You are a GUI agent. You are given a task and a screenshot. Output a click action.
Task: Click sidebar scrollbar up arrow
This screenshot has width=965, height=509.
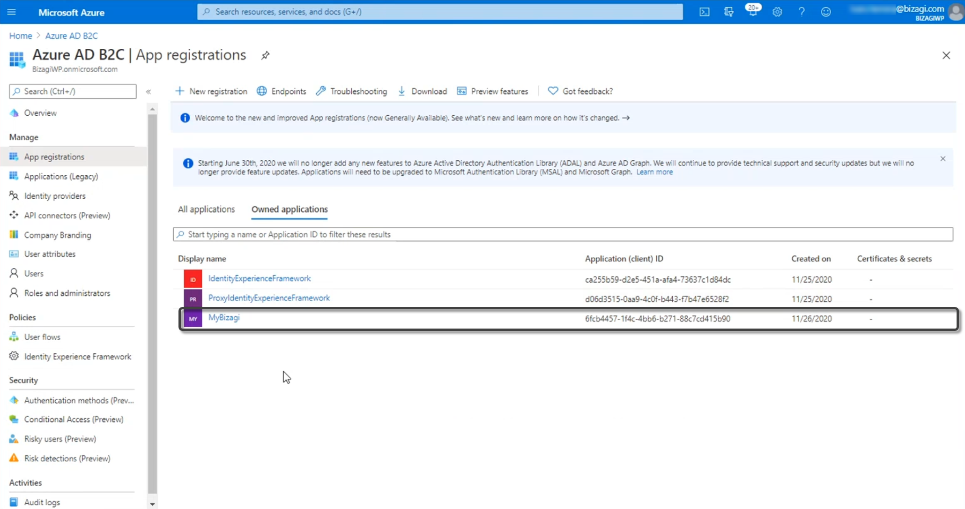152,109
